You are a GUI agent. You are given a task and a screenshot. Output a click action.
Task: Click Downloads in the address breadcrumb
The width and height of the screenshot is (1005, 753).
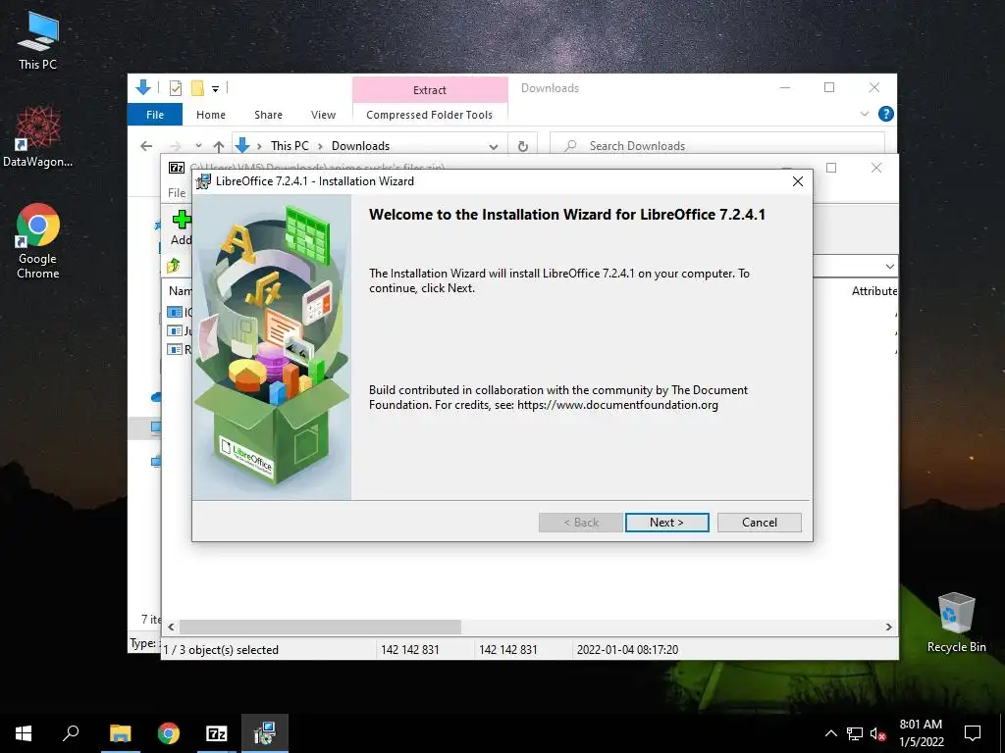[x=360, y=146]
